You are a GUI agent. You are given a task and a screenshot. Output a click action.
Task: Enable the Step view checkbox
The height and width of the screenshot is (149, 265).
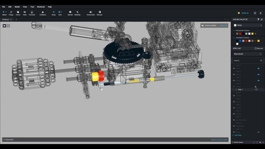(255, 48)
